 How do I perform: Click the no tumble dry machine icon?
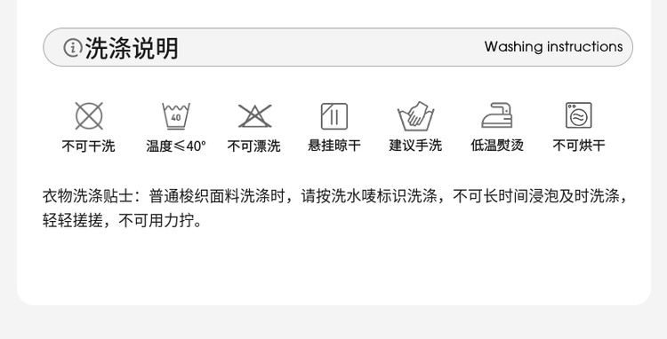(579, 115)
